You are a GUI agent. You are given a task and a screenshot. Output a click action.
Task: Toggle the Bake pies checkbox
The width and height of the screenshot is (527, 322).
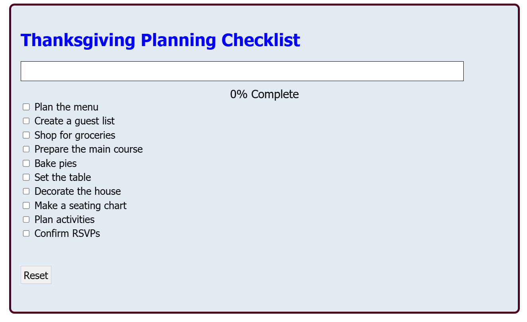pyautogui.click(x=26, y=163)
